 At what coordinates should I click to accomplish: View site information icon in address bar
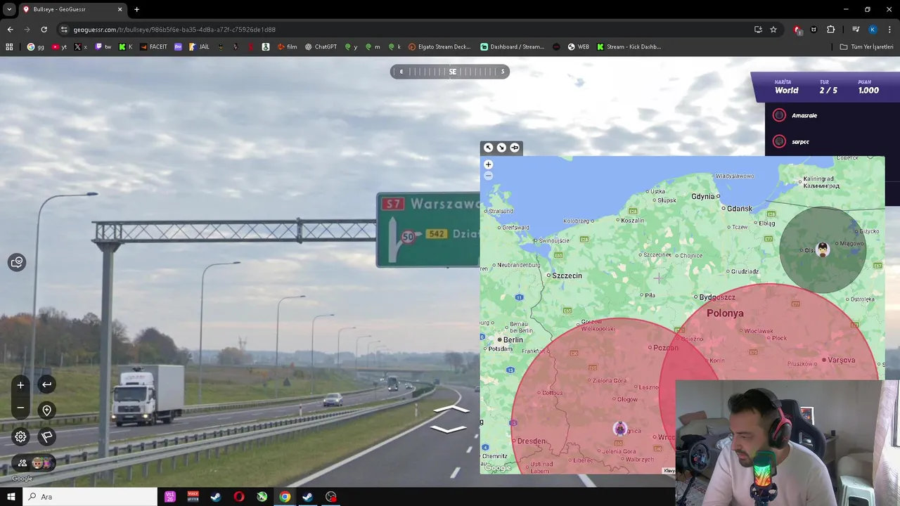[x=64, y=30]
